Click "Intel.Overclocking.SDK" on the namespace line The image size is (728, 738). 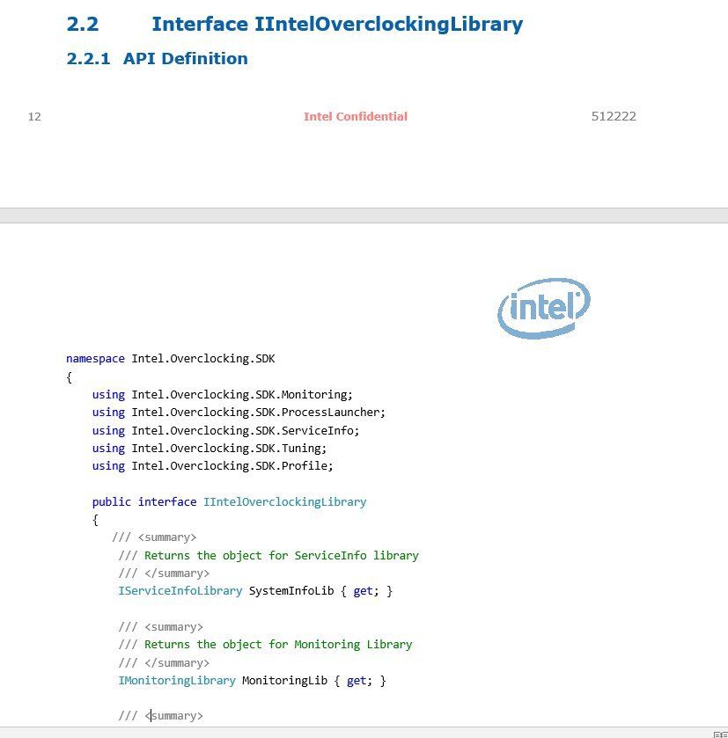click(203, 359)
